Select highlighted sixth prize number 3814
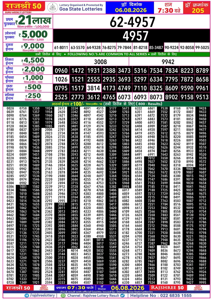Viewport: 212px width, 300px height. (94, 88)
